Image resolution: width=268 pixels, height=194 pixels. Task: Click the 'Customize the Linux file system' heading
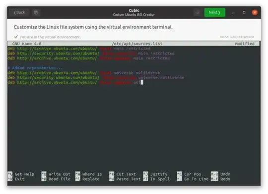(93, 27)
